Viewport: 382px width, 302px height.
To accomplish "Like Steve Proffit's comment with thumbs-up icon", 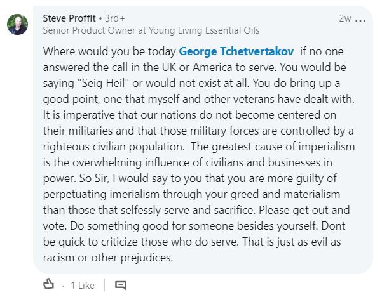I will point(48,285).
